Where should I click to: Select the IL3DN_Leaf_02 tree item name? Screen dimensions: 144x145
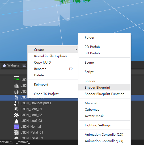pyautogui.click(x=31, y=115)
